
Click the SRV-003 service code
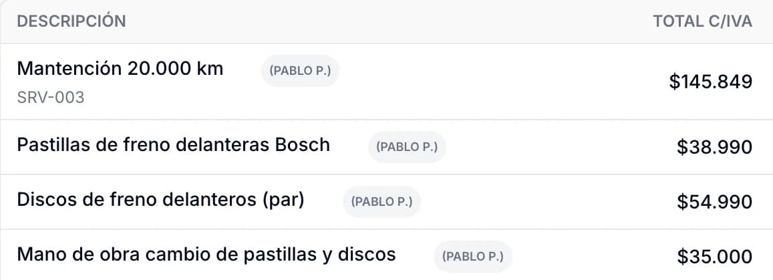[51, 98]
